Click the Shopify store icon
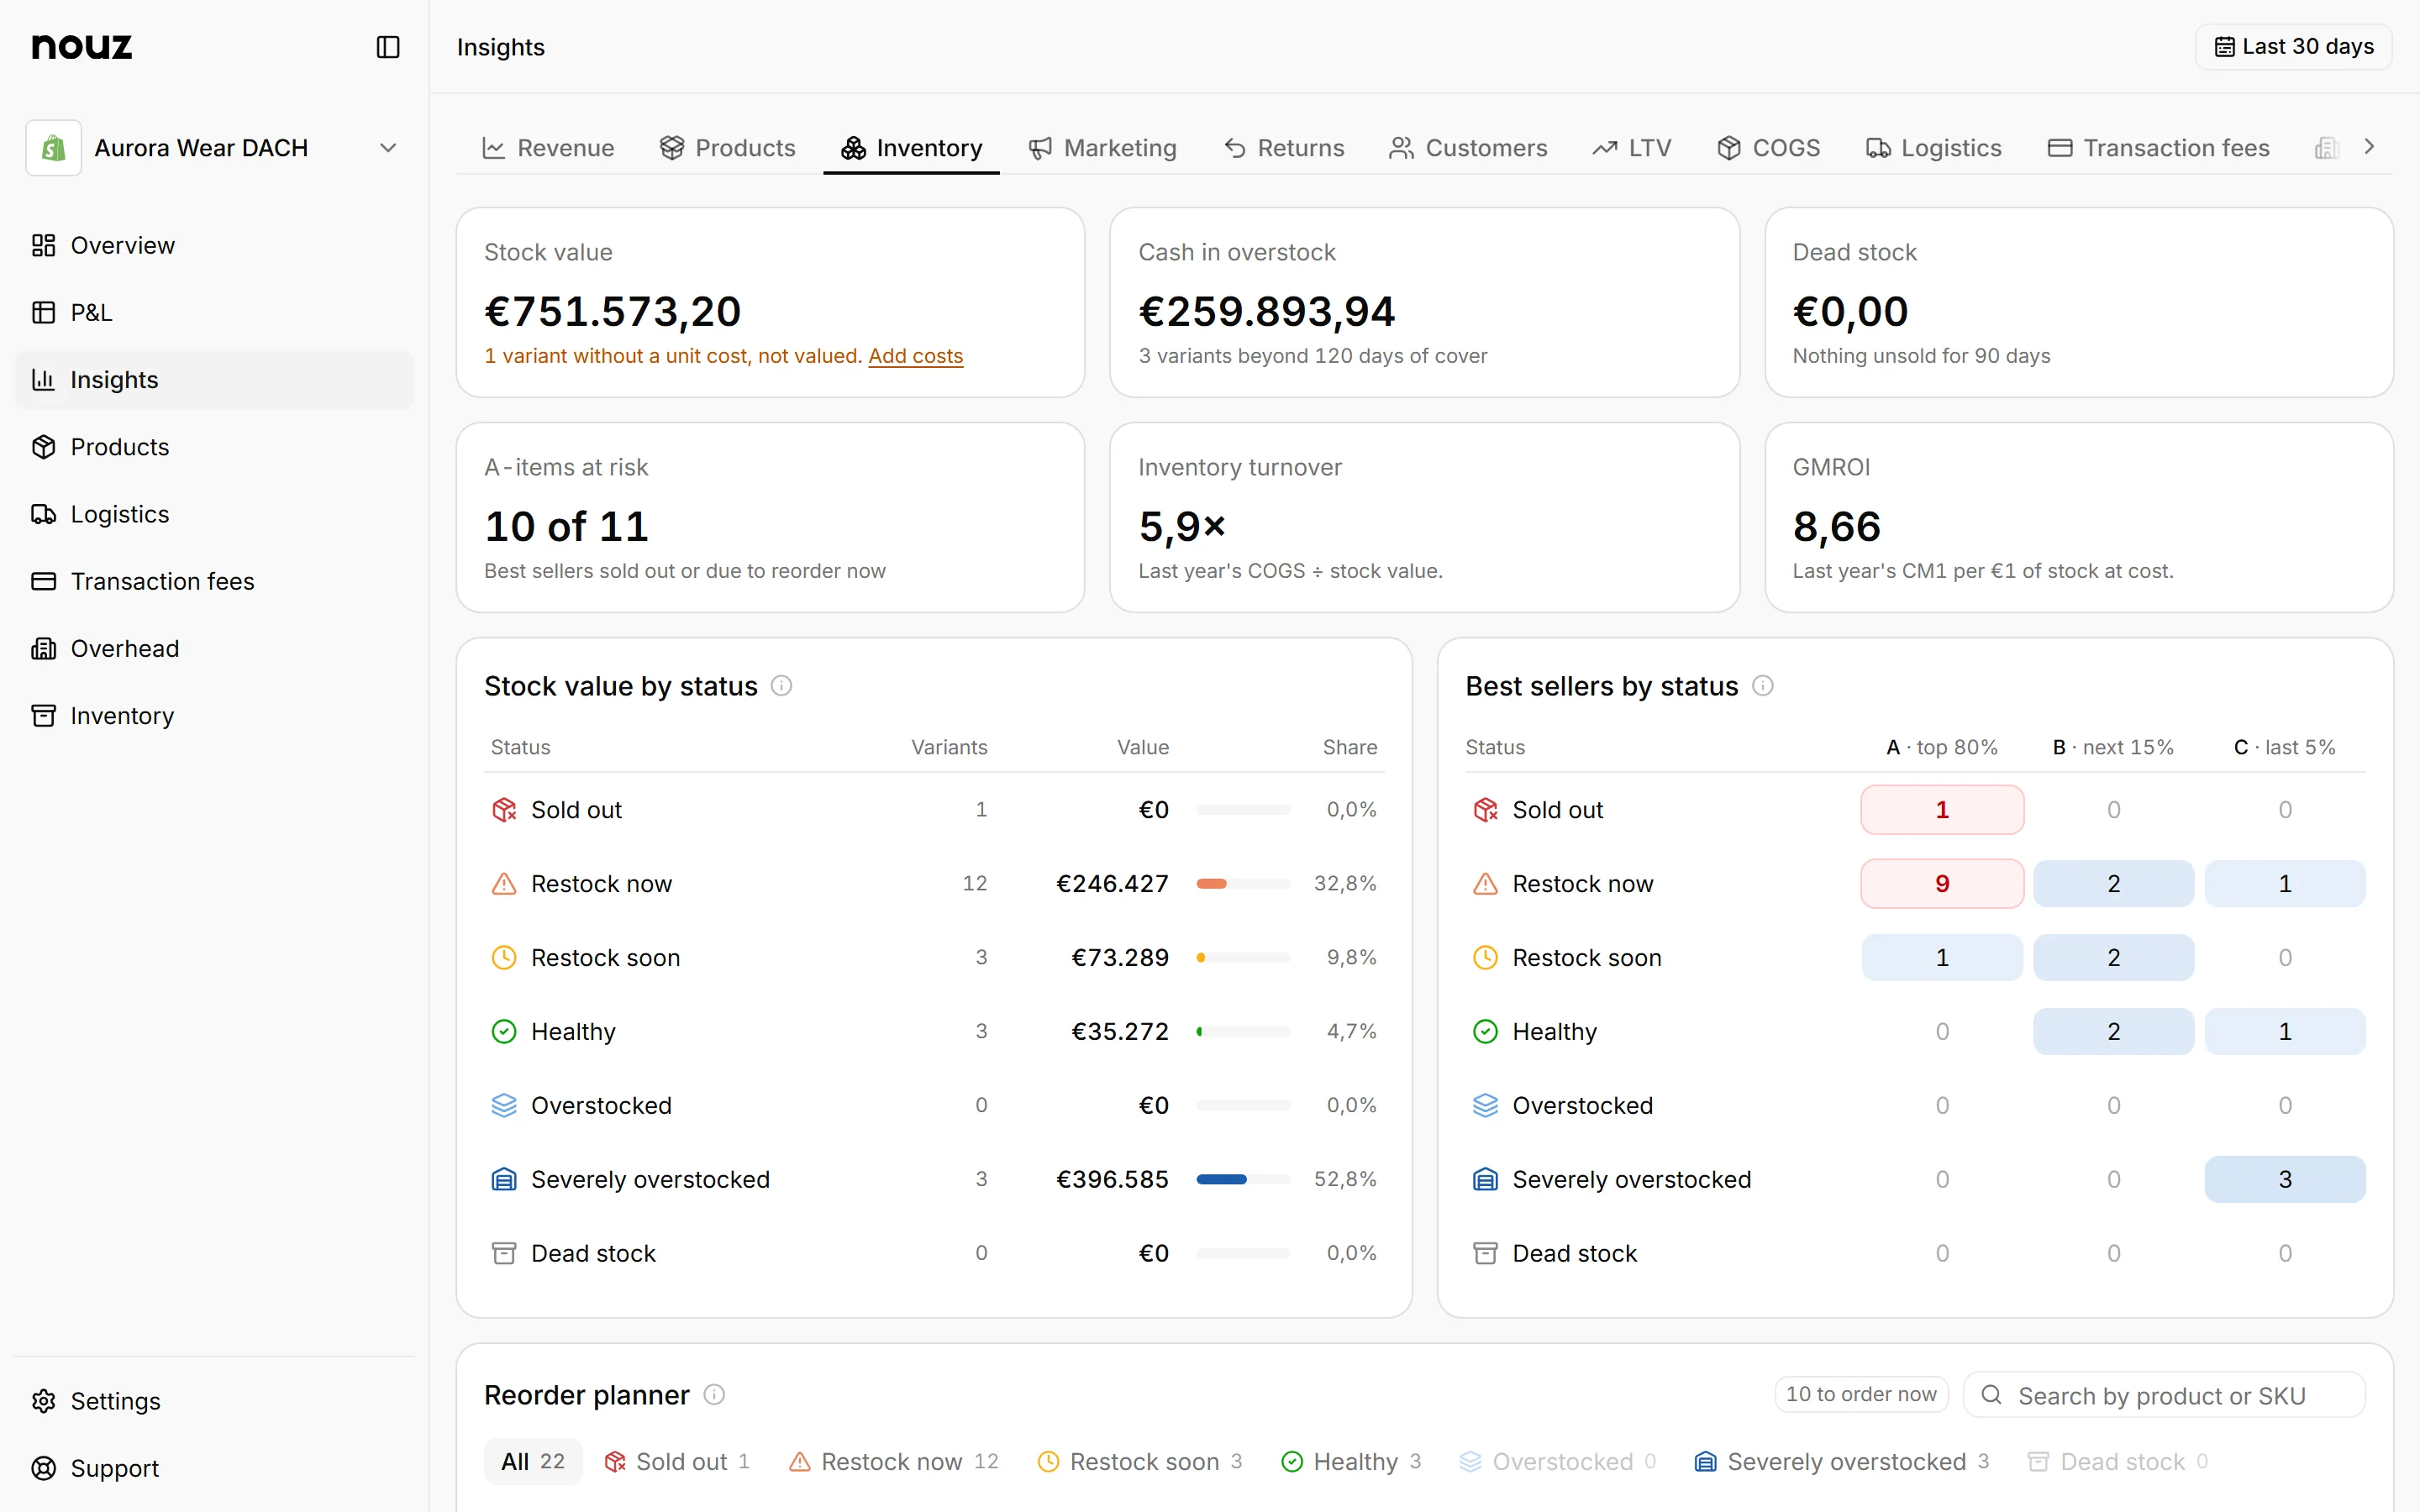This screenshot has width=2420, height=1512. point(54,148)
